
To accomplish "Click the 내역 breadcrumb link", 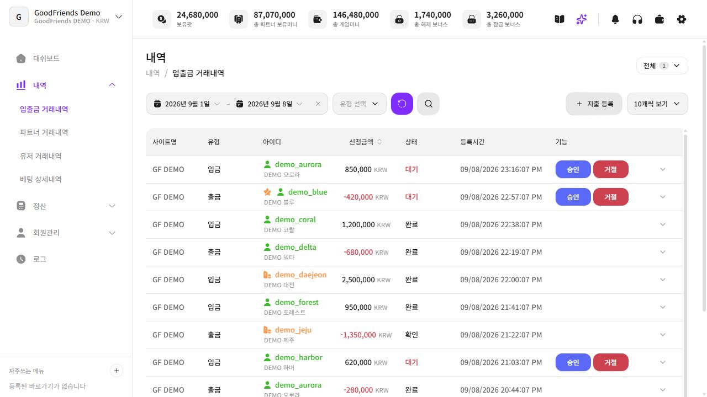I will coord(153,73).
